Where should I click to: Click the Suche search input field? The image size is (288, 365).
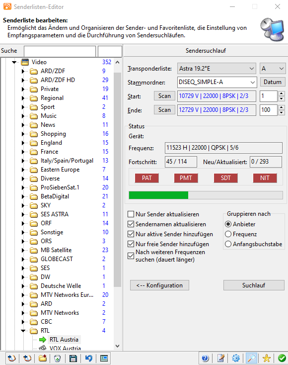[60, 51]
